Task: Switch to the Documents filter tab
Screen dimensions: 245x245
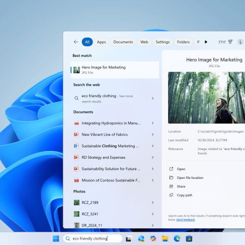Action: [123, 42]
